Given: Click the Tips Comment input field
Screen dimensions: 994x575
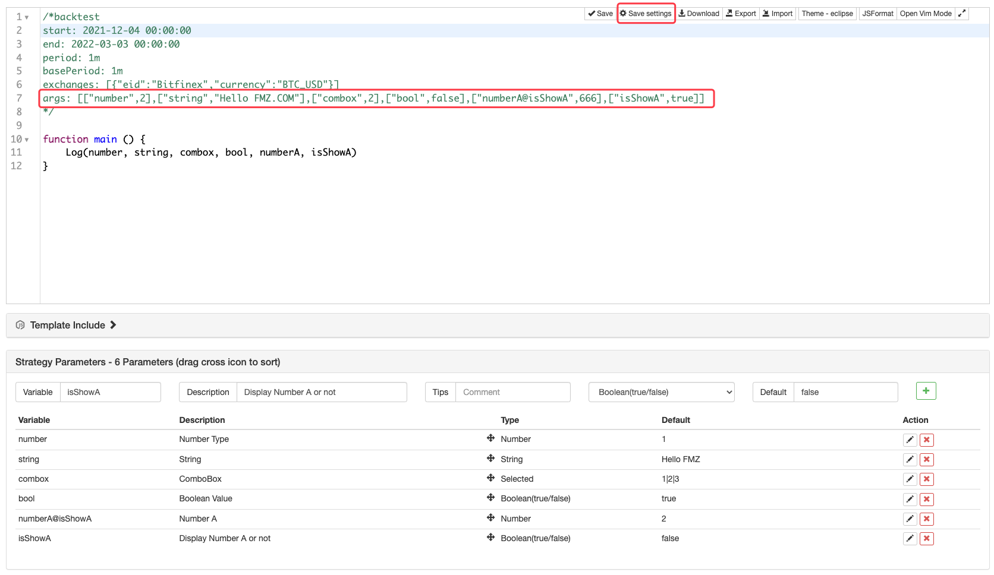Looking at the screenshot, I should (x=512, y=392).
